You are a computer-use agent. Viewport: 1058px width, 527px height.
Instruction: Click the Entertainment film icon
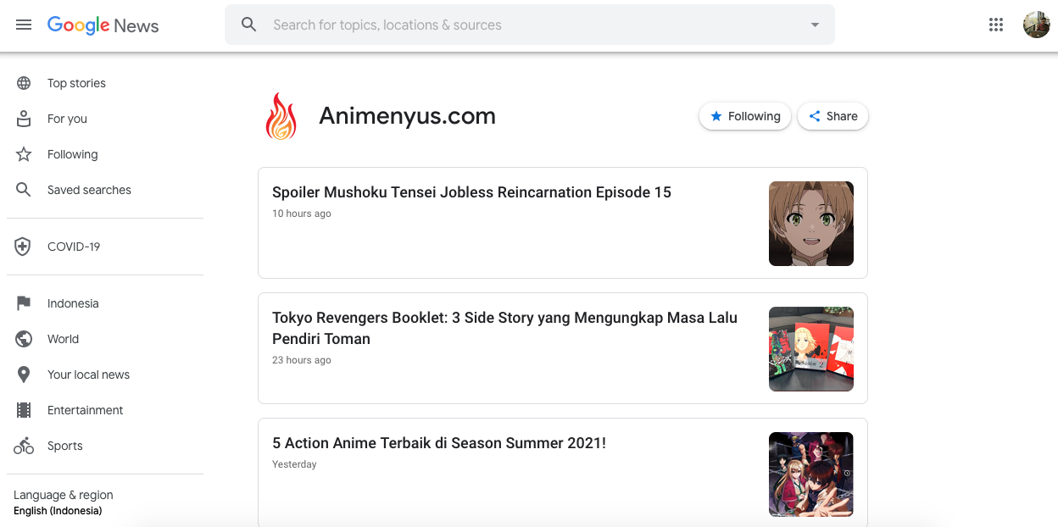[24, 410]
